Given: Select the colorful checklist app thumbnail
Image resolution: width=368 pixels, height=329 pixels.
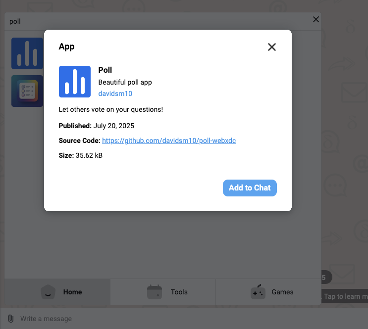Looking at the screenshot, I should pyautogui.click(x=27, y=91).
